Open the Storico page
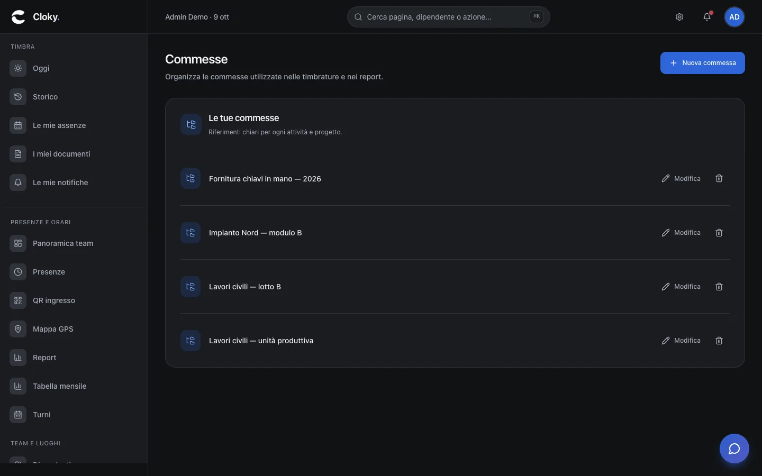Screen dimensions: 762x476 [74, 97]
